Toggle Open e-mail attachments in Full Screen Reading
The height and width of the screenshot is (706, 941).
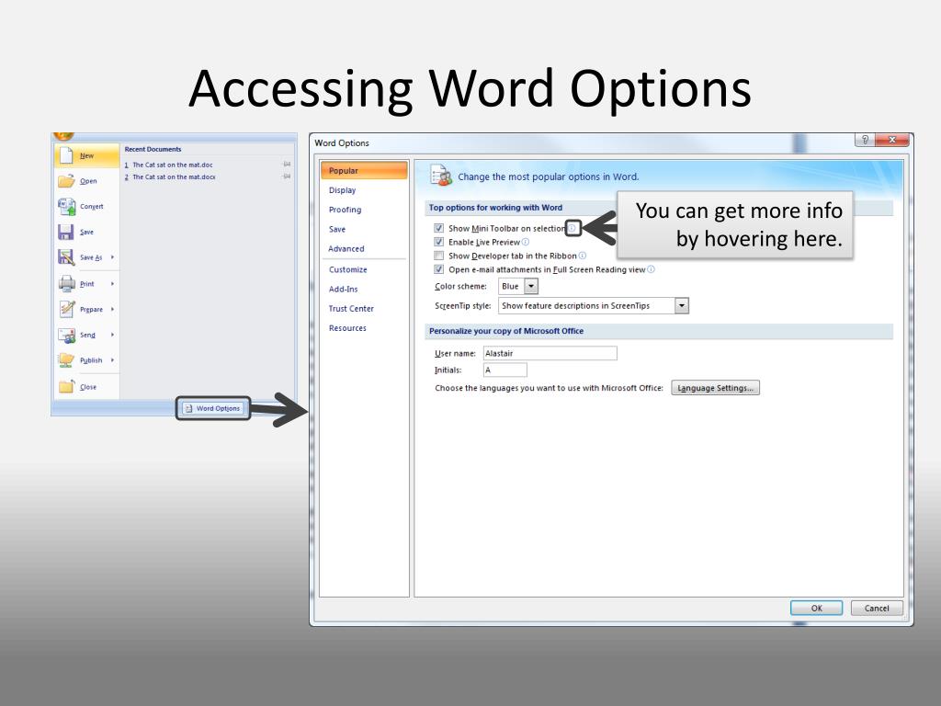click(438, 269)
